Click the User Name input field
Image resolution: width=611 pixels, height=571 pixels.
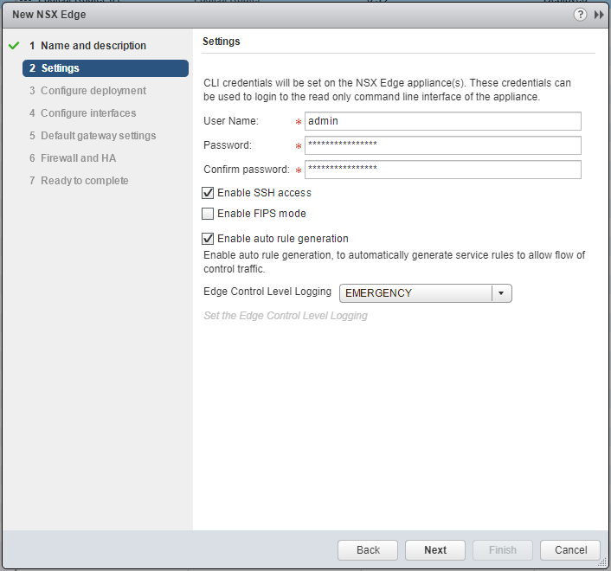point(442,121)
